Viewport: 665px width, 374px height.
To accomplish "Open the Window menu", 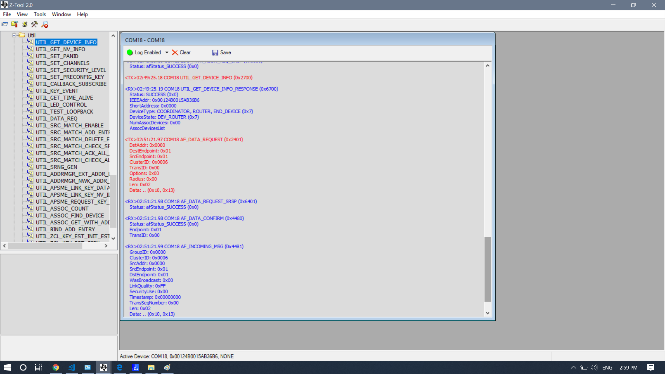I will pyautogui.click(x=61, y=14).
